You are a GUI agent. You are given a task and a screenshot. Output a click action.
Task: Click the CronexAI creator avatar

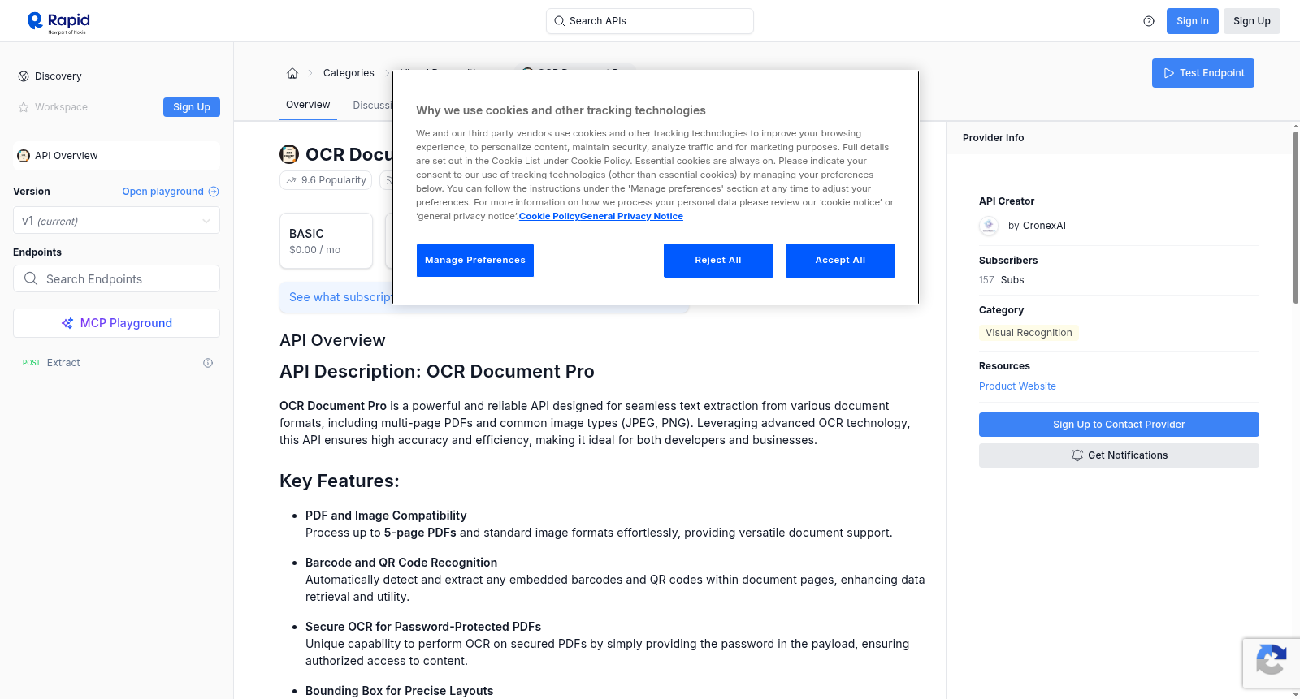(989, 226)
